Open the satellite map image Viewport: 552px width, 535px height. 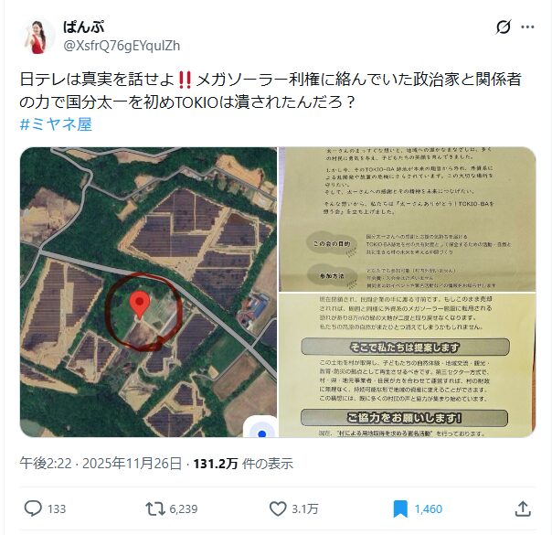(x=148, y=292)
